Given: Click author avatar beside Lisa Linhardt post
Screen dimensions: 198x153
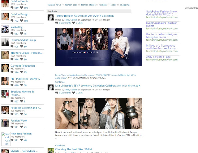Looking at the screenshot, I should coord(51,87).
